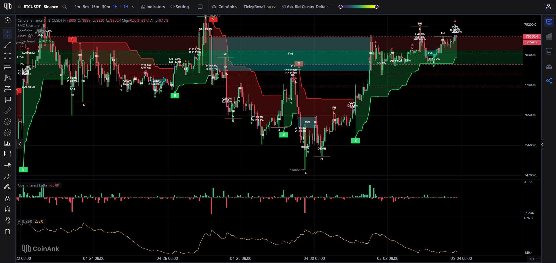Click the SuperTrend indicator label
The width and height of the screenshot is (556, 263).
tap(26, 41)
